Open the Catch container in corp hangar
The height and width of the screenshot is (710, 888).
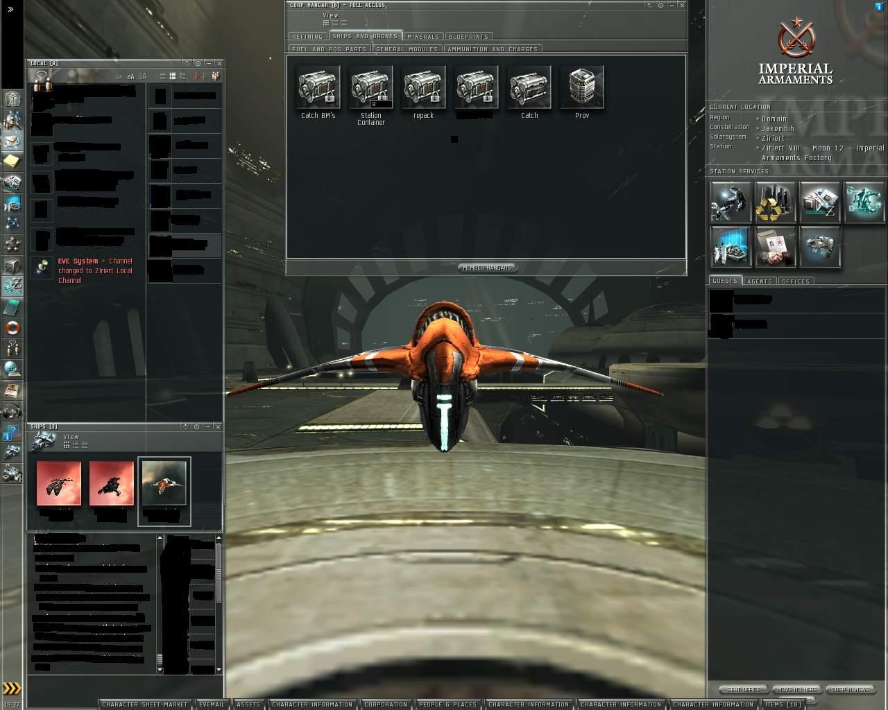529,92
